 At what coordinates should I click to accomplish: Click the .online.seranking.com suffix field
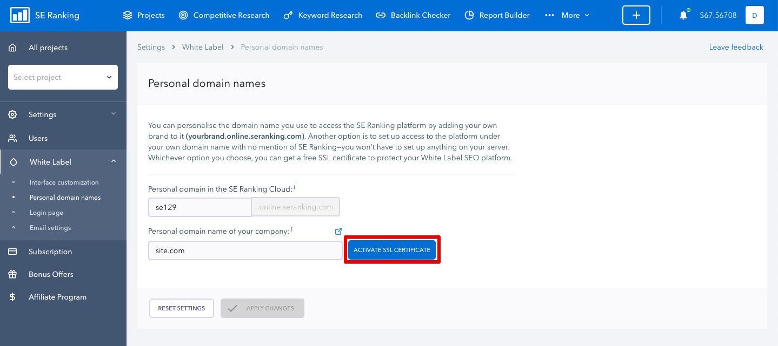[x=296, y=207]
